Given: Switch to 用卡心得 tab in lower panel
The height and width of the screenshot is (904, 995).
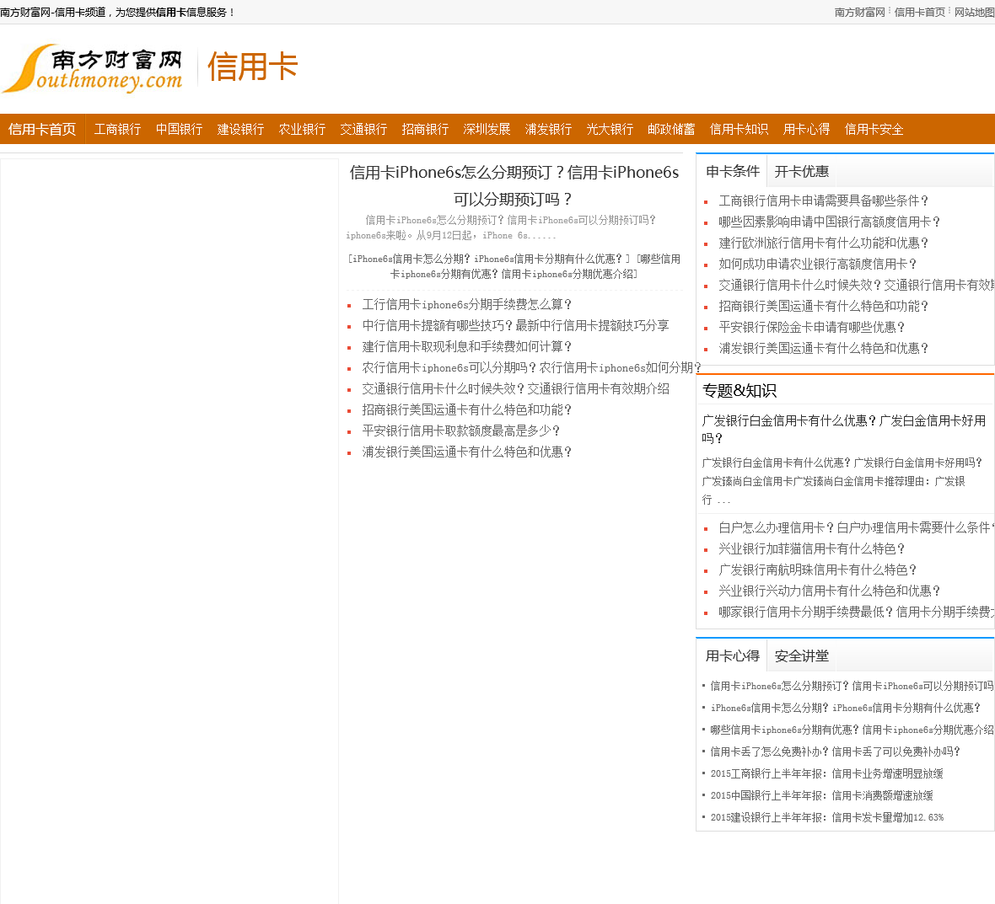Looking at the screenshot, I should click(732, 655).
